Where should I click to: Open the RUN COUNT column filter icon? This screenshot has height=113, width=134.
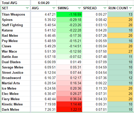coord(130,8)
